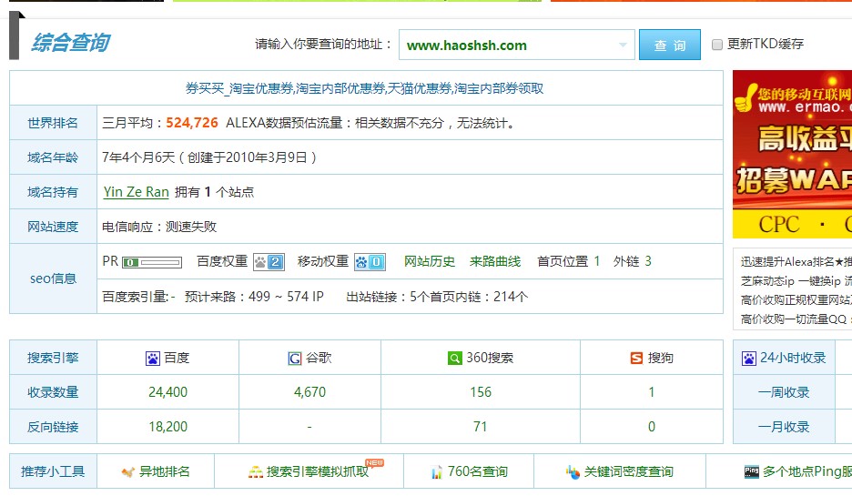Click Sogou backlink count 0
This screenshot has height=496, width=852.
(652, 427)
